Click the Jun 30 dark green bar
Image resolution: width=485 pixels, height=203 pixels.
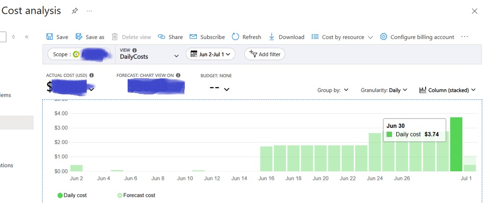pyautogui.click(x=456, y=144)
